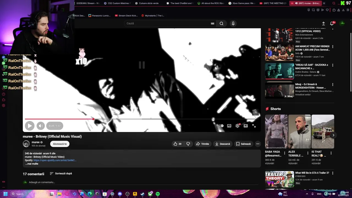Open the upload/create button in YouTube header
The height and width of the screenshot is (198, 352).
(323, 23)
